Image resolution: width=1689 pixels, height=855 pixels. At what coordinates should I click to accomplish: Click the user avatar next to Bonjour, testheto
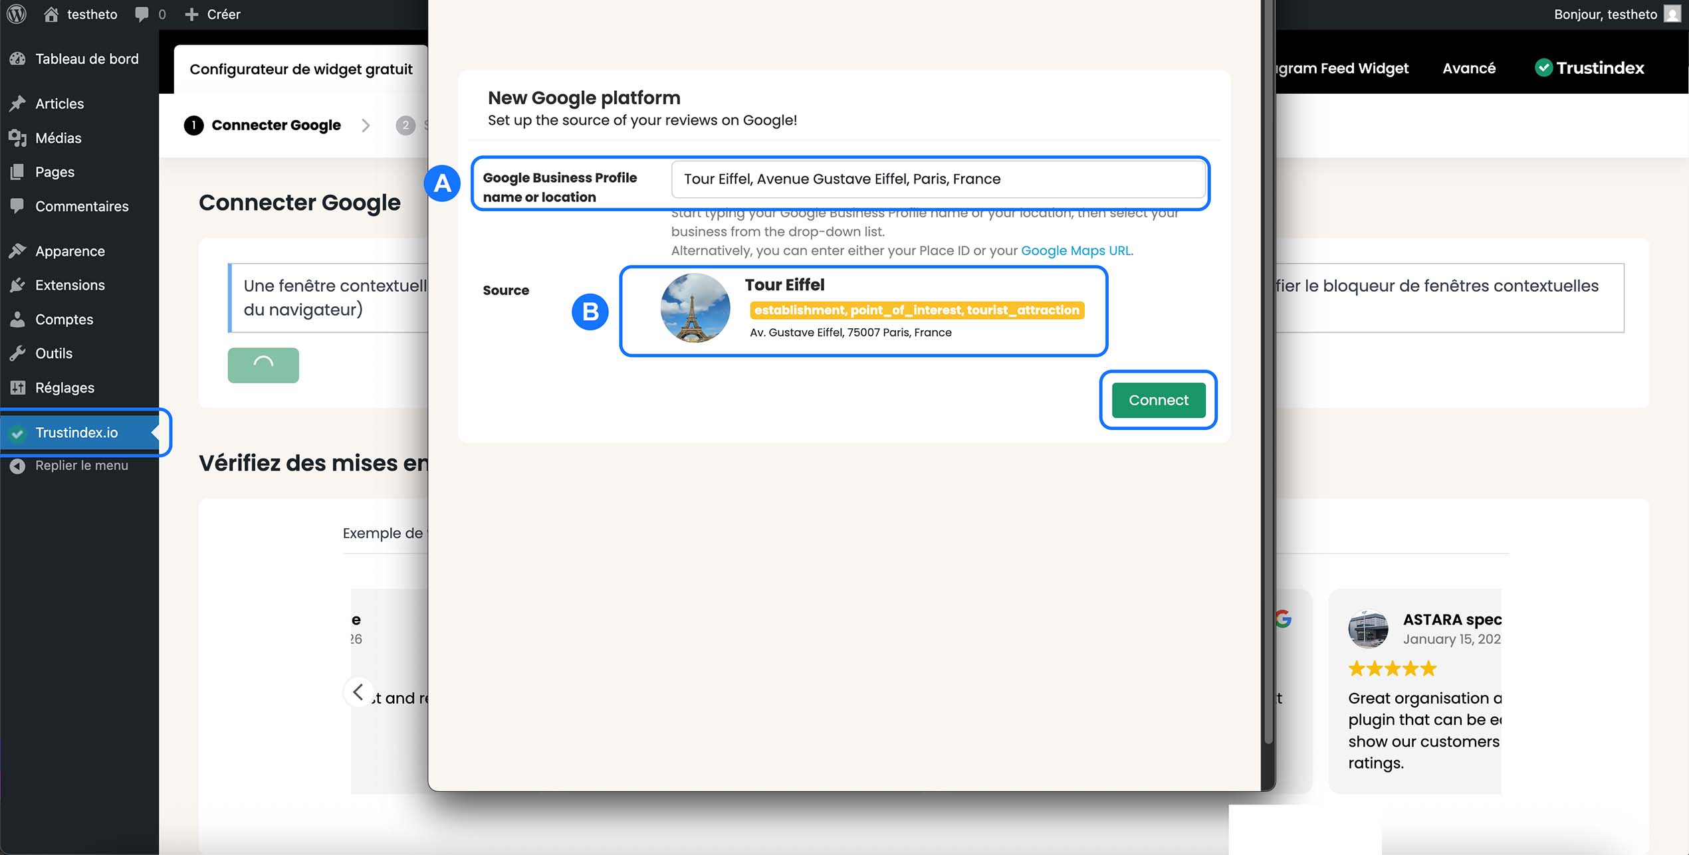pyautogui.click(x=1672, y=14)
